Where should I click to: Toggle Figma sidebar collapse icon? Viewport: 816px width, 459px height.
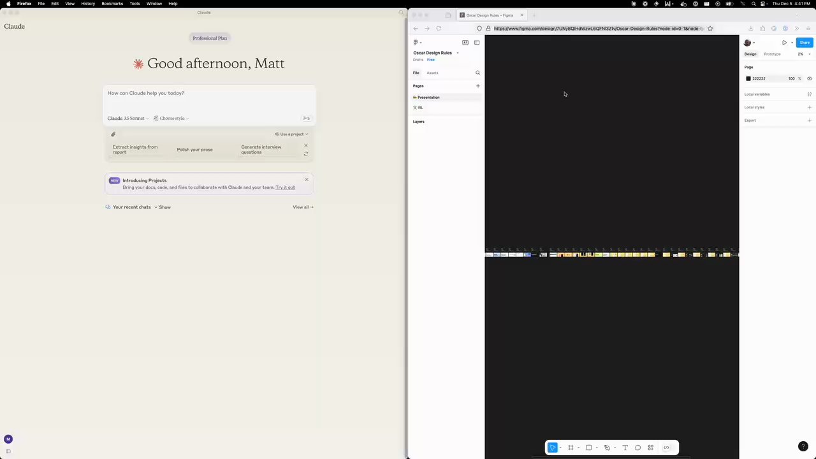tap(477, 43)
